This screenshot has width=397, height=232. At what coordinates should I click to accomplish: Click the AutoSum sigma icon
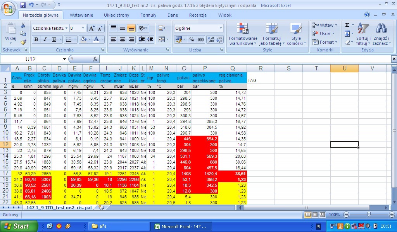coord(347,25)
